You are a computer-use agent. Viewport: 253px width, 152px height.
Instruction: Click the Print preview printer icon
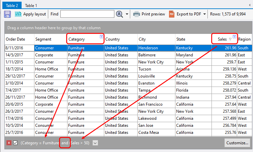[x=136, y=14]
